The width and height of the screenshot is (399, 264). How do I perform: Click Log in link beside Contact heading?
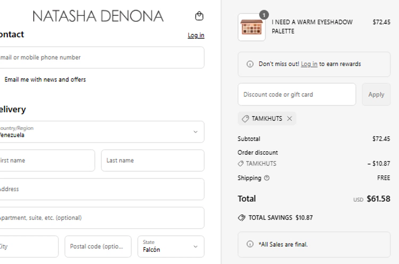click(196, 35)
